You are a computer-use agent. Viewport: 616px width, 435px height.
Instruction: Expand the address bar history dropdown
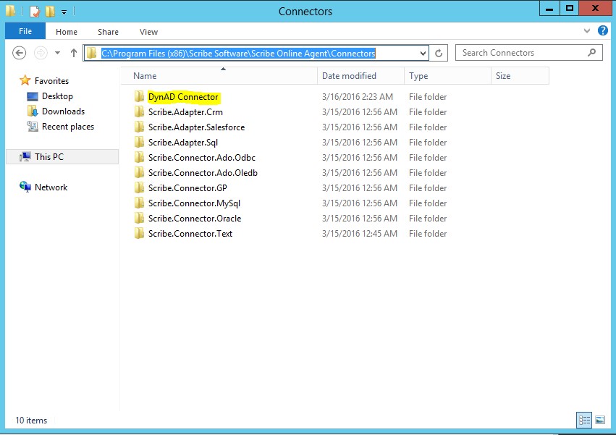pyautogui.click(x=423, y=53)
